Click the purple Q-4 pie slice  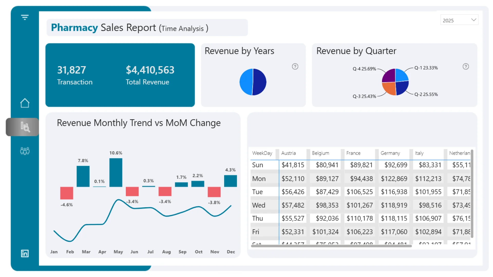(389, 76)
